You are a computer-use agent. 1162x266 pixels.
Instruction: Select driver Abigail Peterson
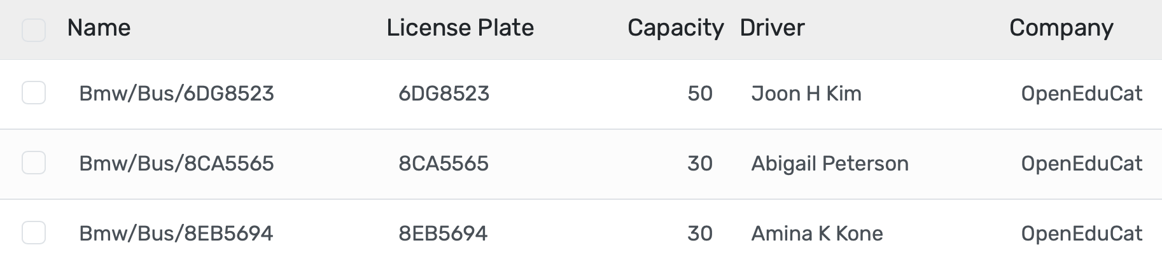click(830, 164)
